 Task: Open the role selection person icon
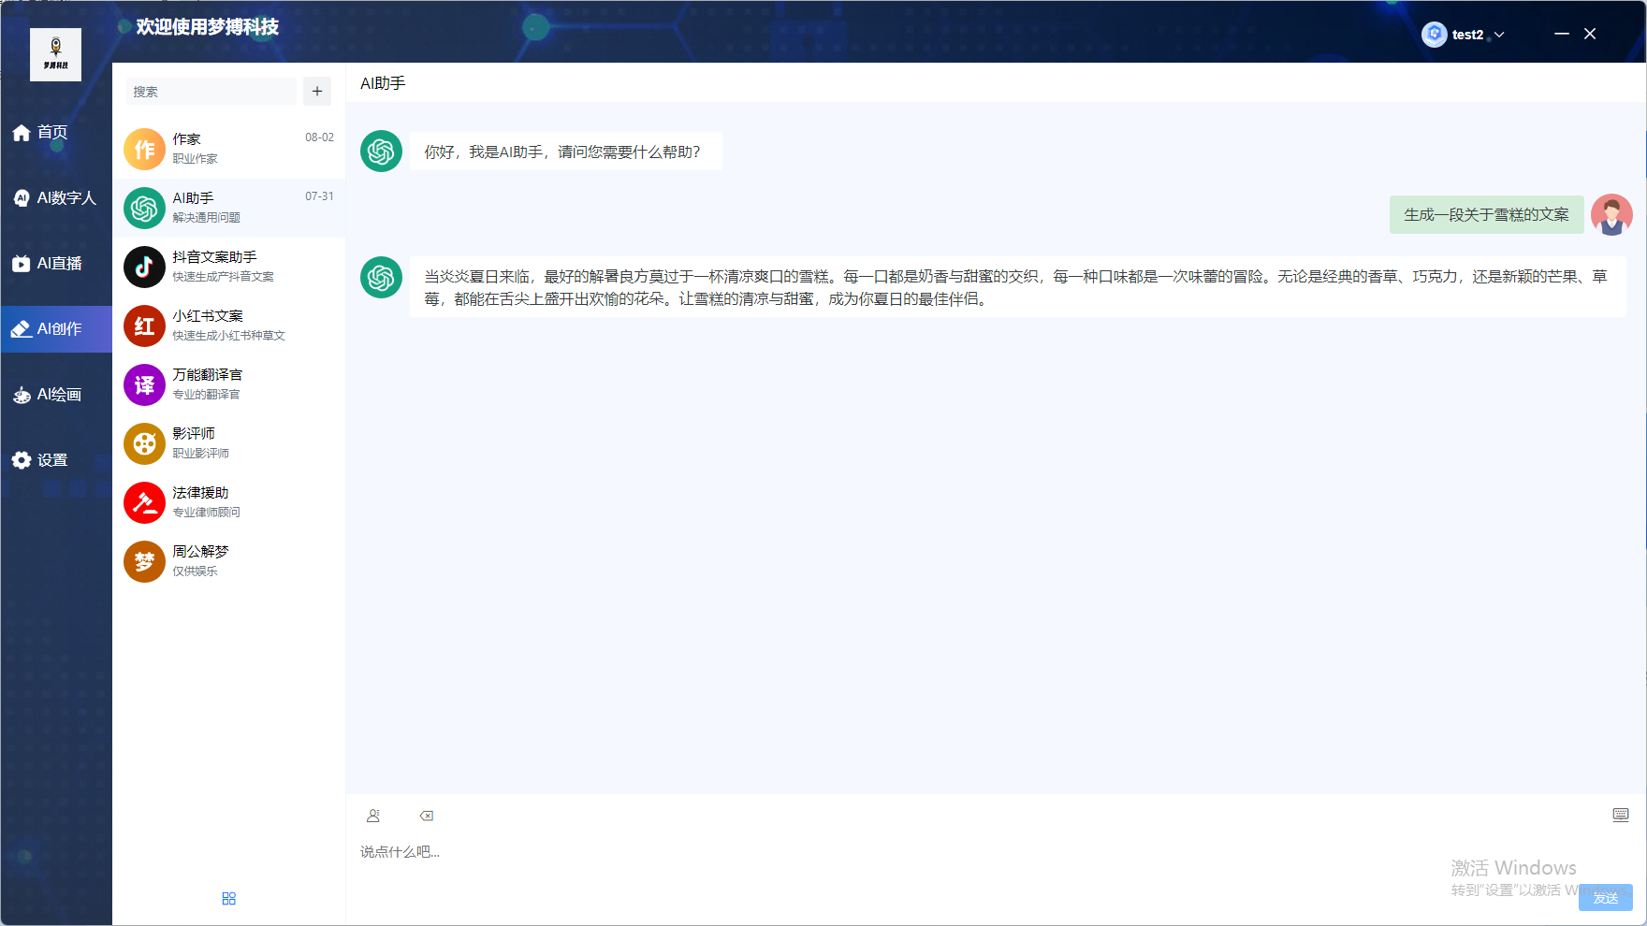pos(373,816)
